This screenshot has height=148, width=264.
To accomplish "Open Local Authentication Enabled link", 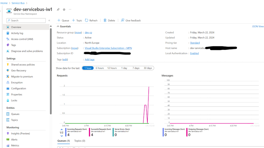I will click(x=195, y=53).
